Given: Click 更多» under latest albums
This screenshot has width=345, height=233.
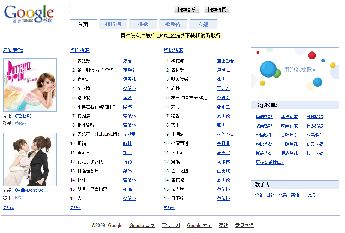Looking at the screenshot, I should 8,208.
